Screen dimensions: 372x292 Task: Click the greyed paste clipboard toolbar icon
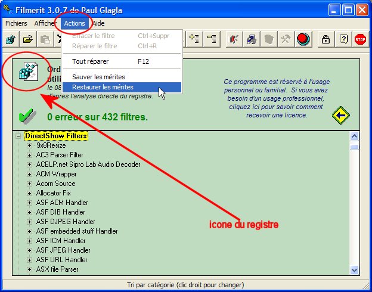(45, 39)
